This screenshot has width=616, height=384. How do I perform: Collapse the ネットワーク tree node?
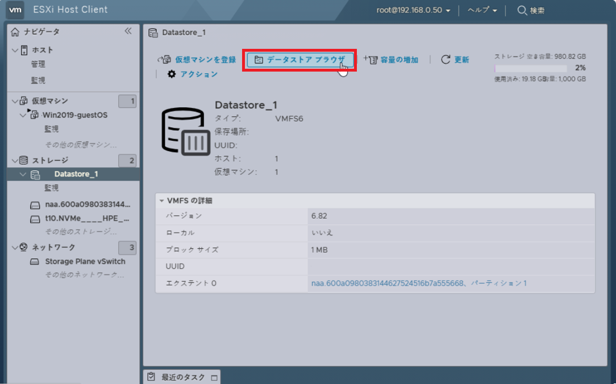tap(15, 247)
